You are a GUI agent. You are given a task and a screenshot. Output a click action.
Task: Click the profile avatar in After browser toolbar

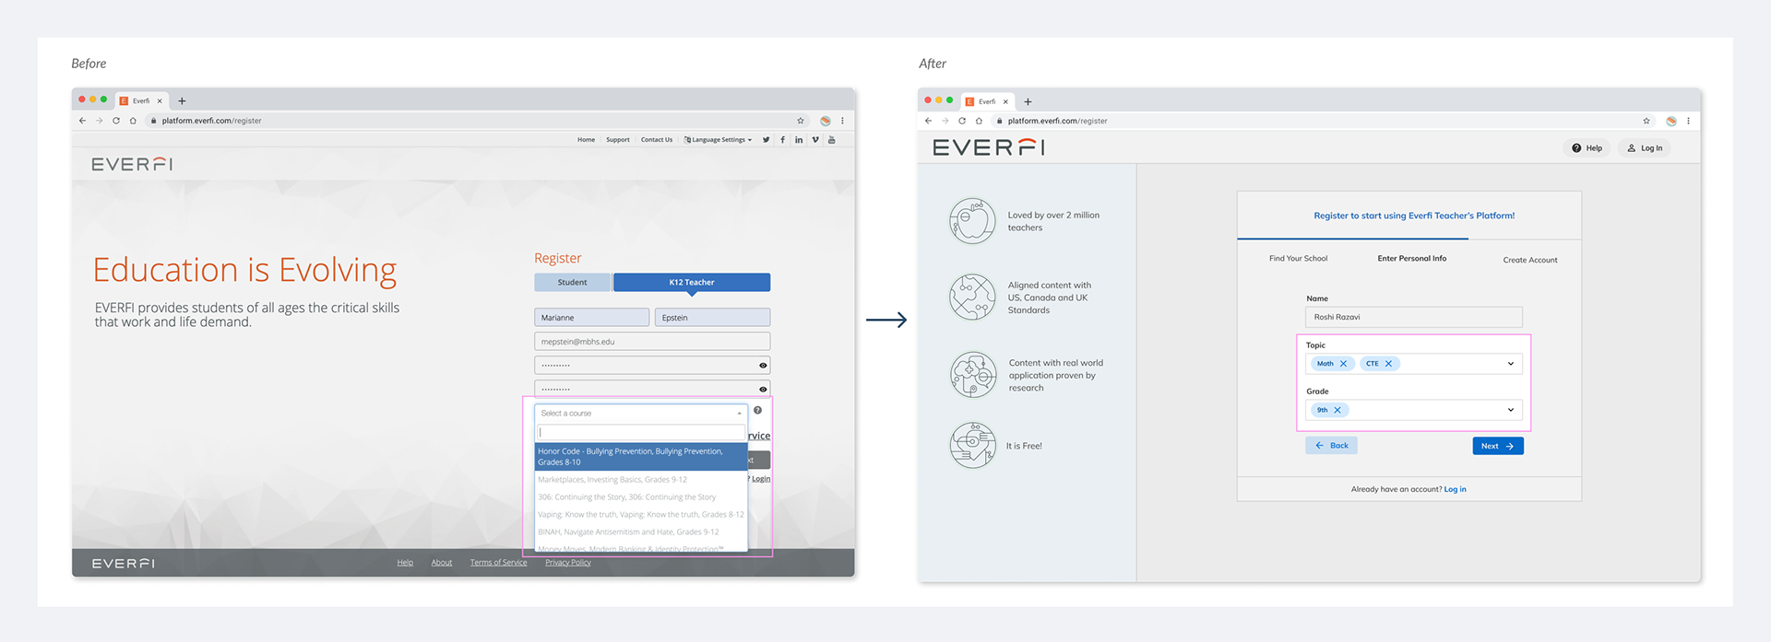pos(1671,121)
